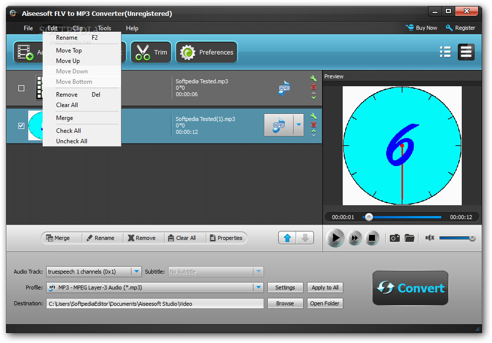Select Check All in the Edit menu
Viewport: 492px width, 343px height.
coord(82,131)
